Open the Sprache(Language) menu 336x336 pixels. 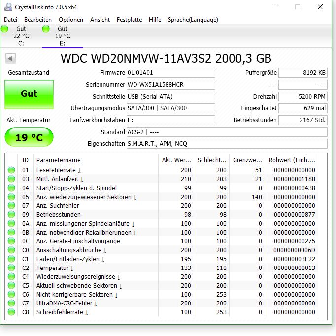point(193,20)
